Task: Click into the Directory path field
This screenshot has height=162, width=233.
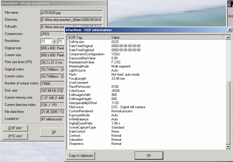Action: coord(71,20)
